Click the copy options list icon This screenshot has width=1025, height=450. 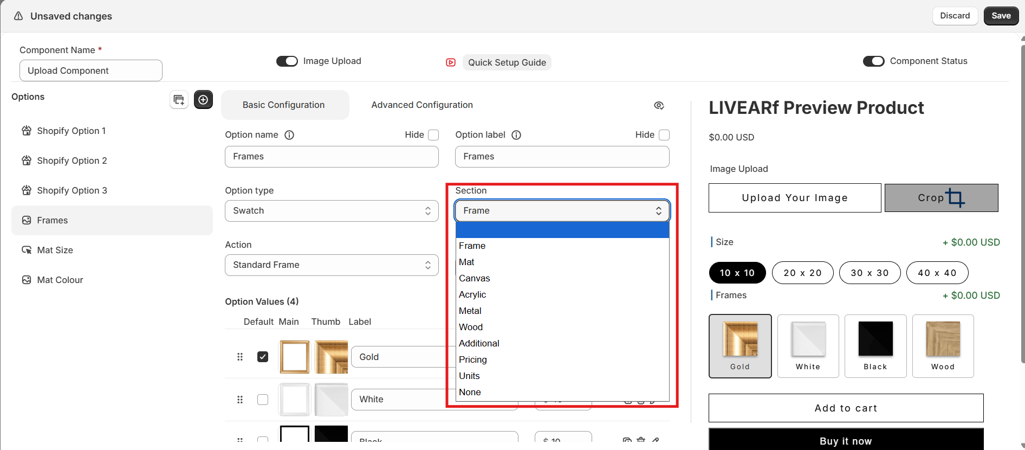(x=179, y=100)
